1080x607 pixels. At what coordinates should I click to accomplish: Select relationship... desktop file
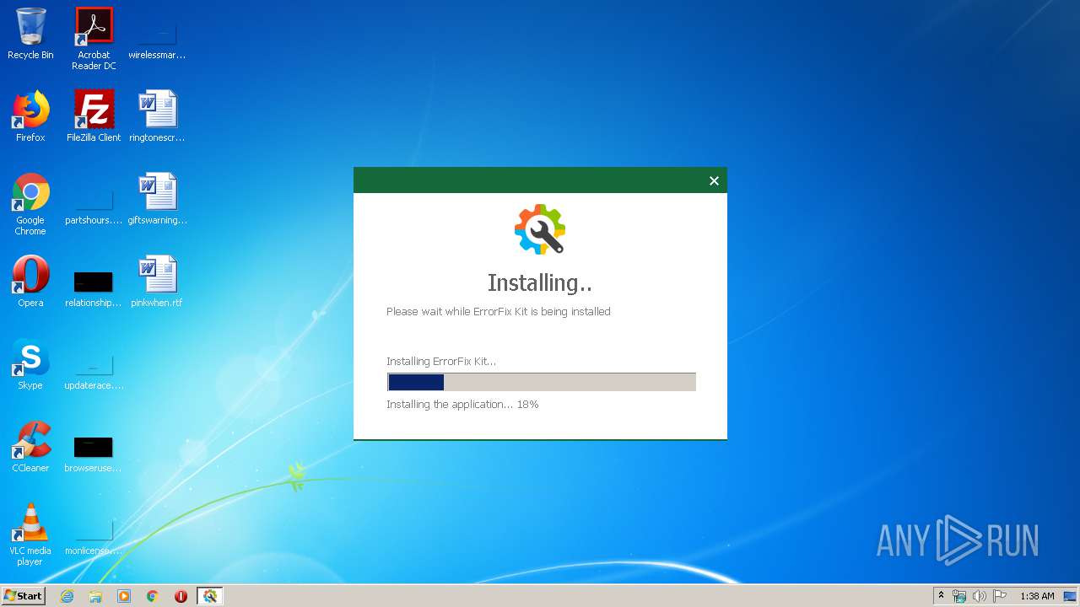[94, 290]
